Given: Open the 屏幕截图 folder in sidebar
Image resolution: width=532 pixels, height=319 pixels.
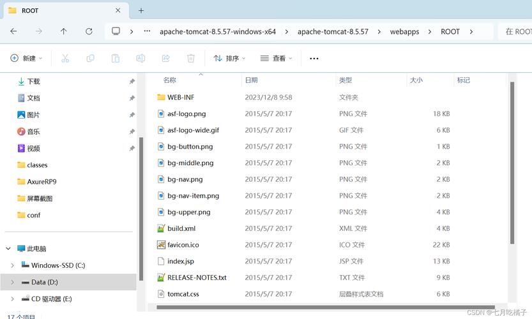Looking at the screenshot, I should [40, 198].
